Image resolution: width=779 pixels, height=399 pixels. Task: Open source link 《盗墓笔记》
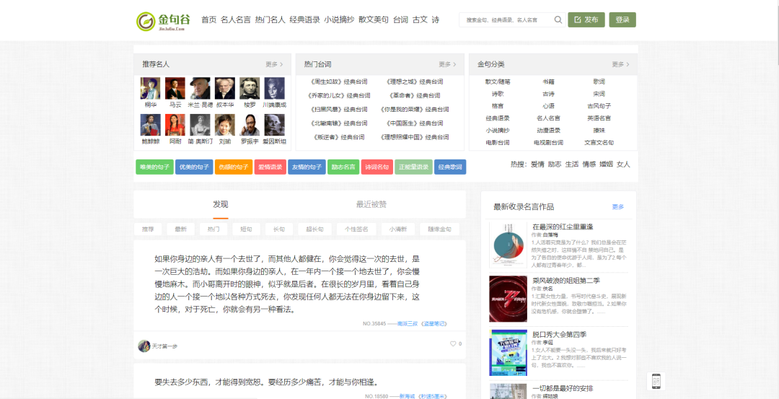[x=433, y=323]
